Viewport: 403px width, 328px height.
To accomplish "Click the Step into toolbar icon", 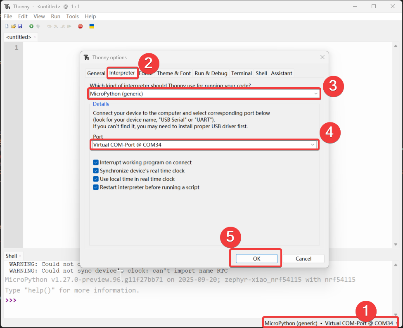I will click(x=56, y=26).
